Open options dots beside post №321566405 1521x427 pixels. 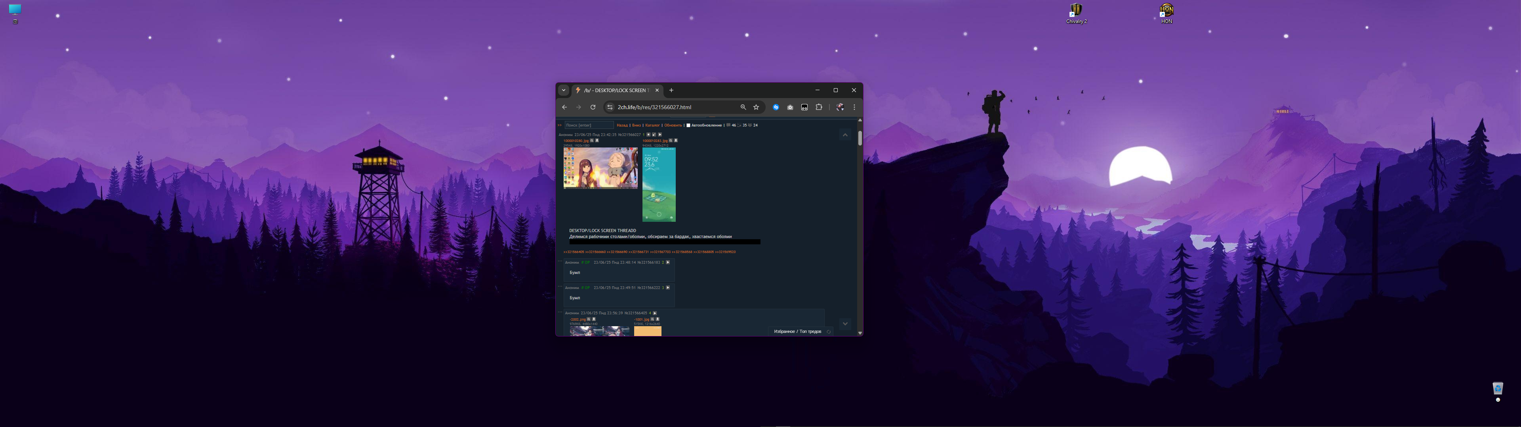pyautogui.click(x=560, y=312)
